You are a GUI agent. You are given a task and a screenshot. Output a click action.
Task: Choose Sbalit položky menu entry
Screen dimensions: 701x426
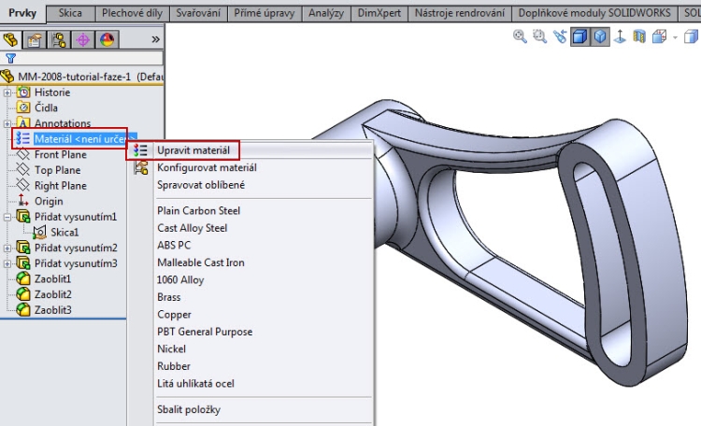189,410
